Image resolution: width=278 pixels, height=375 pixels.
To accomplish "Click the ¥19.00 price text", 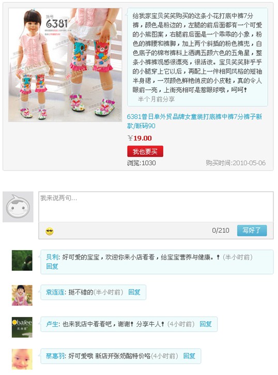I will (140, 138).
